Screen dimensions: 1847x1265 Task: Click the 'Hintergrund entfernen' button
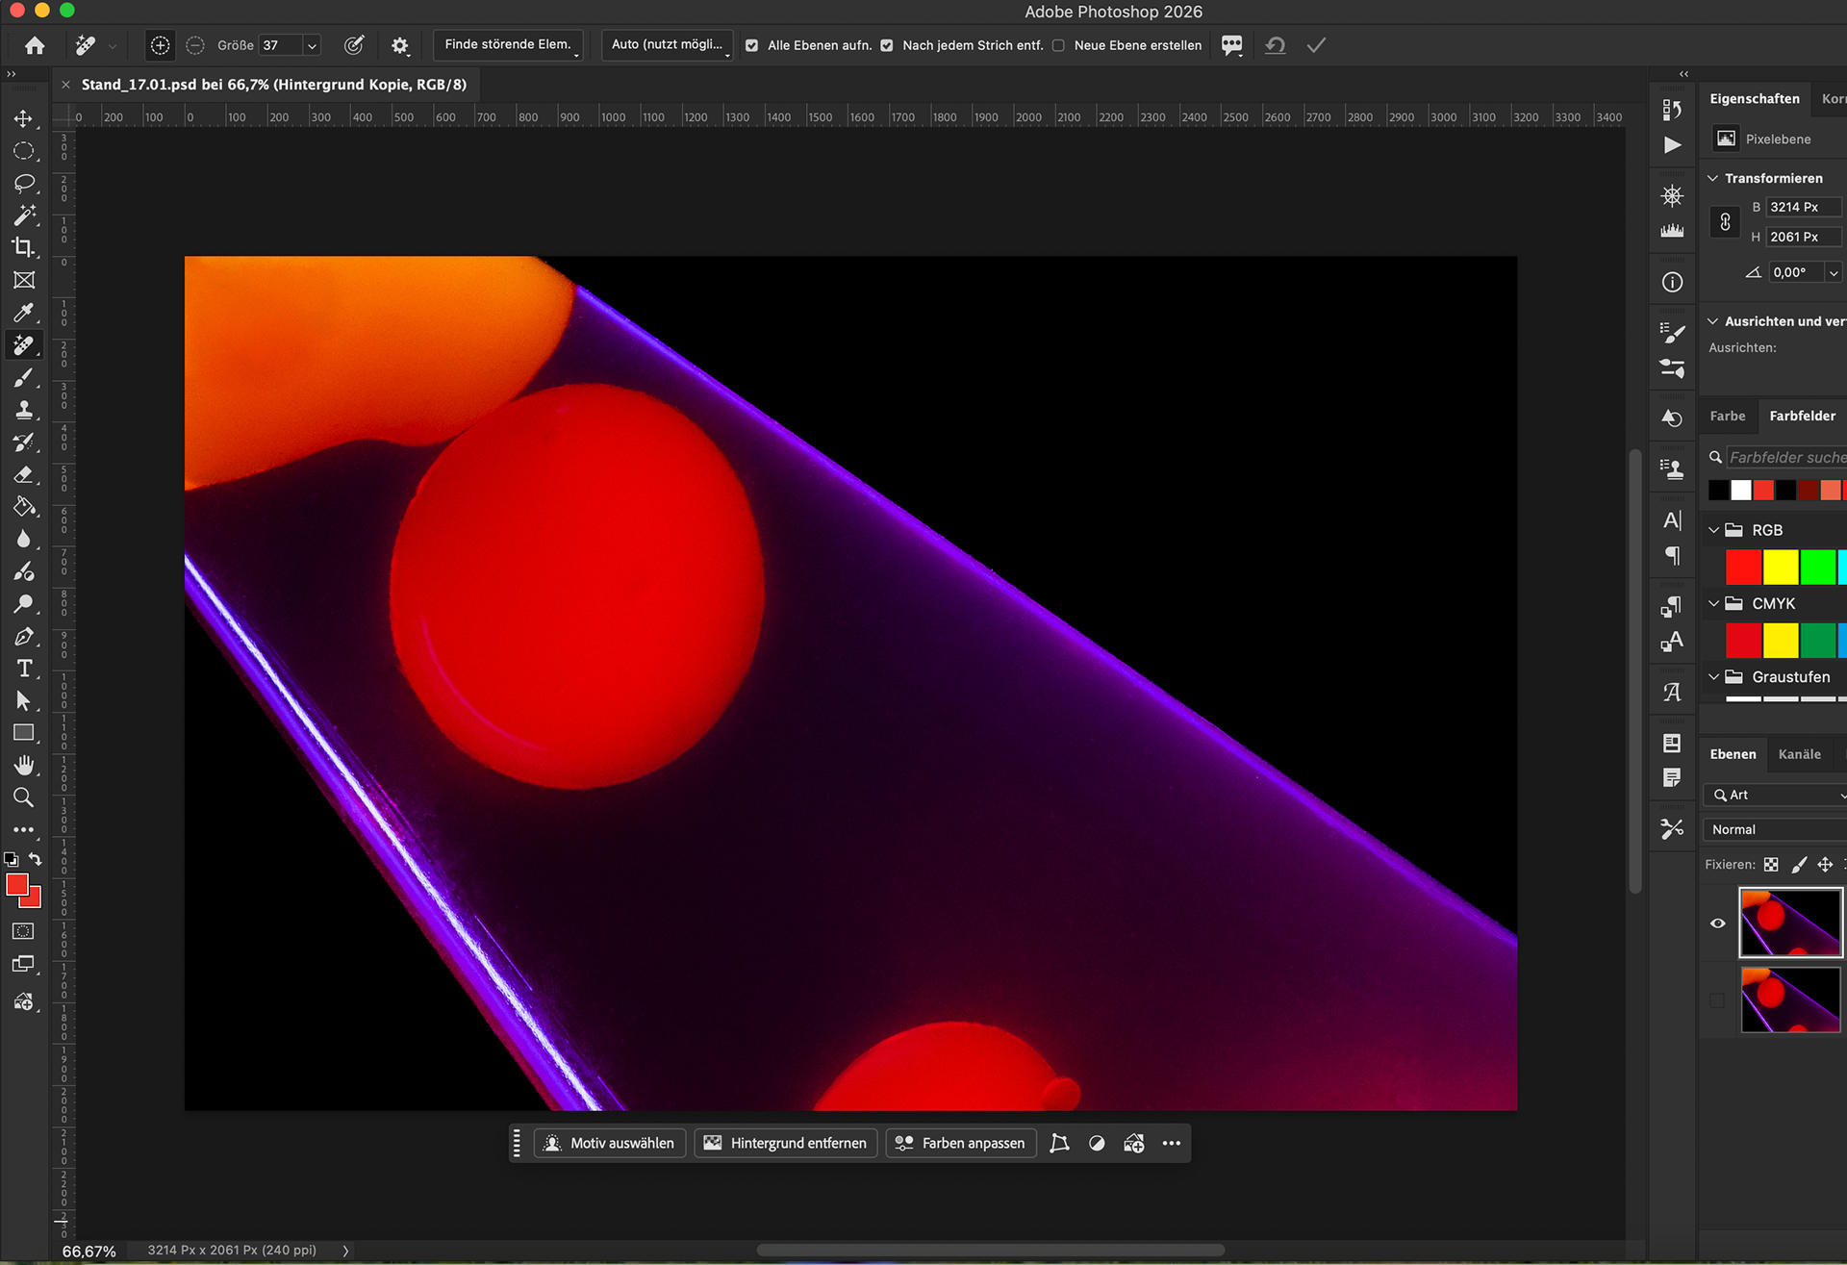point(786,1143)
